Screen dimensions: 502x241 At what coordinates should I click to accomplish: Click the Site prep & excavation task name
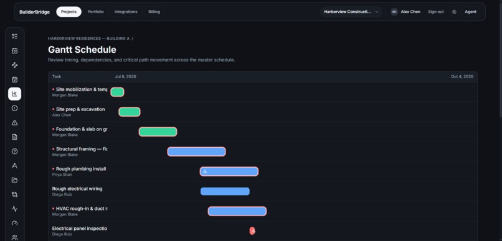[80, 109]
